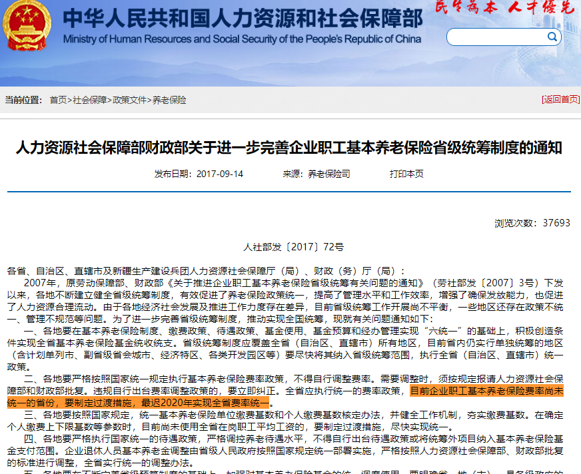Click the orange highlighted sentence about 2020
581x474 pixels.
pos(285,397)
